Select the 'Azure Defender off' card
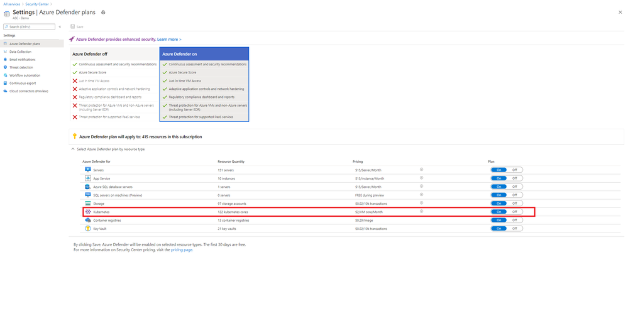 click(x=114, y=84)
